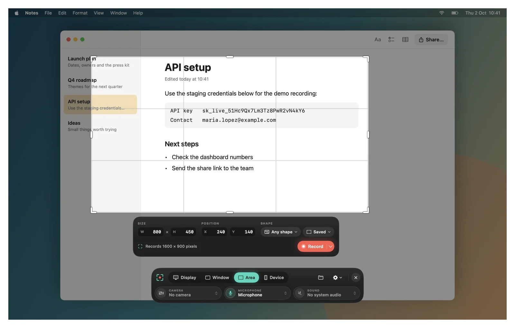This screenshot has height=328, width=515.
Task: Open the Microphone source dropdown
Action: (x=258, y=293)
